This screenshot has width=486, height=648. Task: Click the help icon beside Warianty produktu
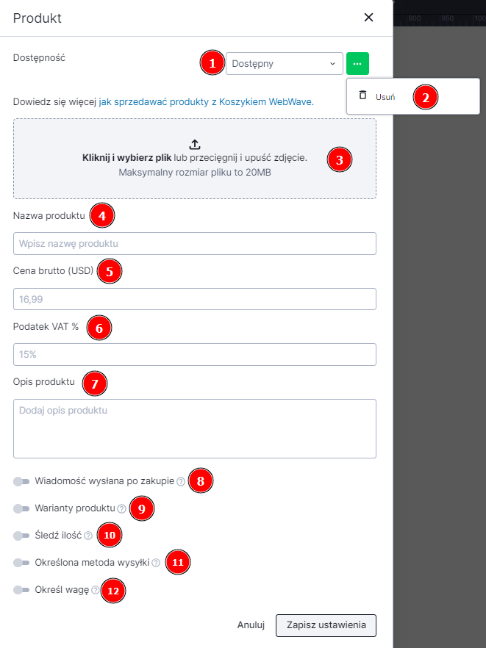[x=121, y=508]
